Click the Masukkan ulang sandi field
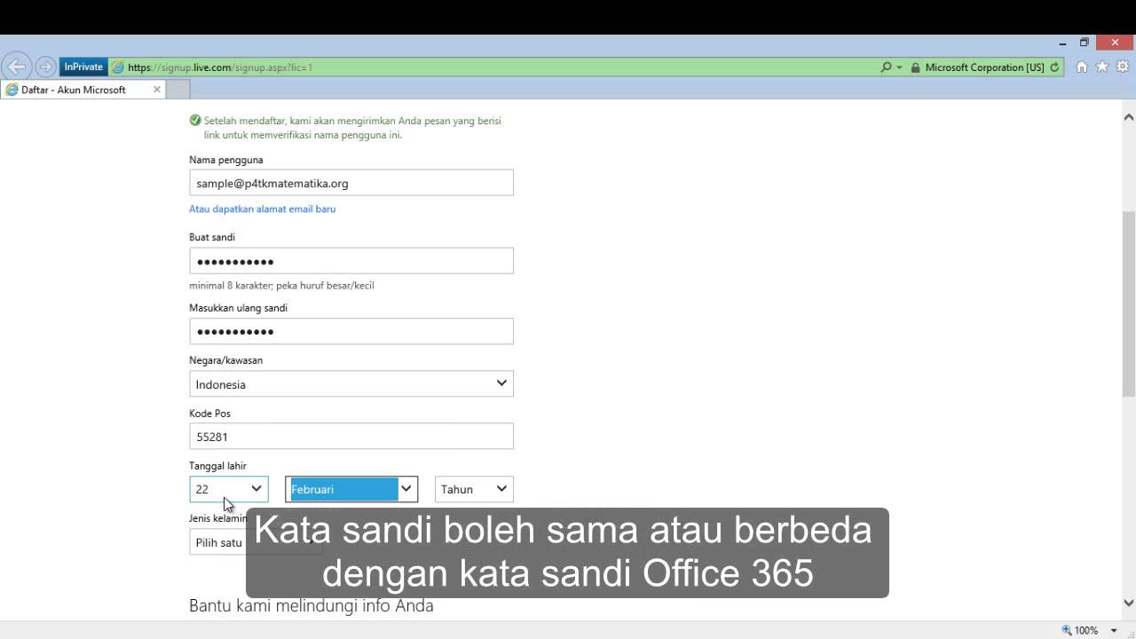 [351, 331]
